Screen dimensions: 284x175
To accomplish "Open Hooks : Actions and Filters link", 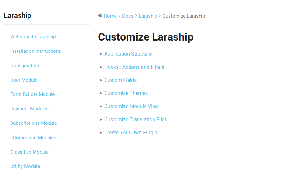I will coord(134,67).
